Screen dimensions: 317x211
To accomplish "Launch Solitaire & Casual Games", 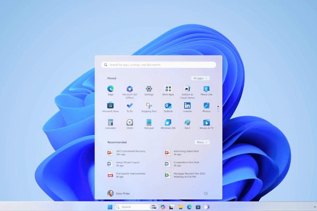I will pos(187,92).
